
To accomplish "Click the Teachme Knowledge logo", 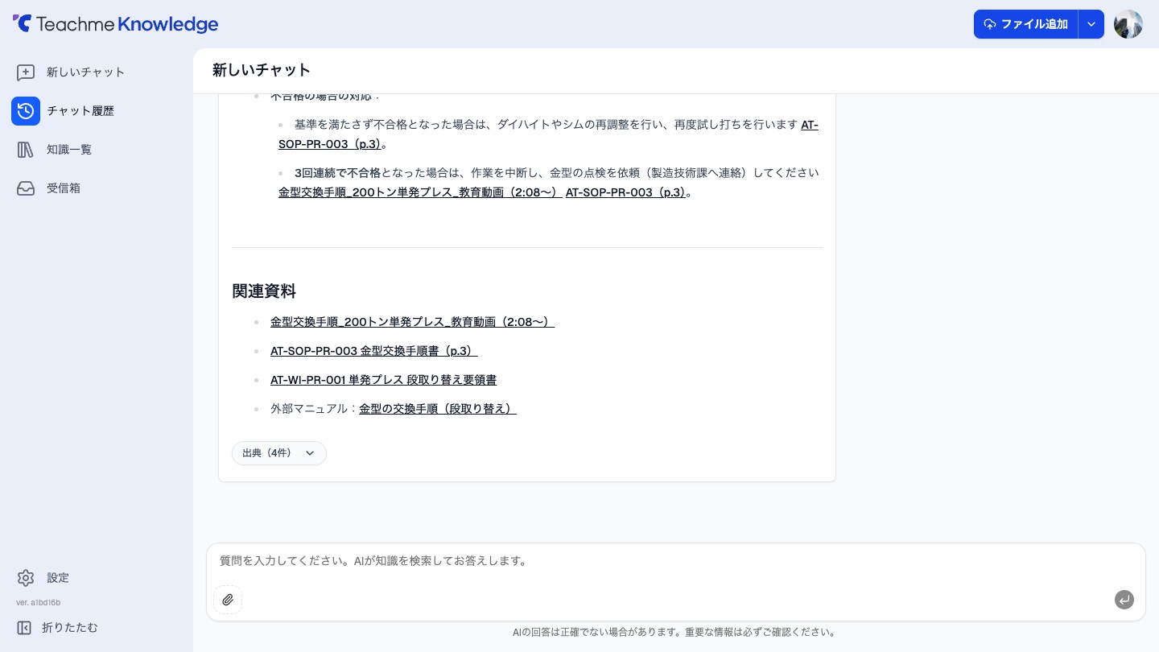I will (x=115, y=24).
